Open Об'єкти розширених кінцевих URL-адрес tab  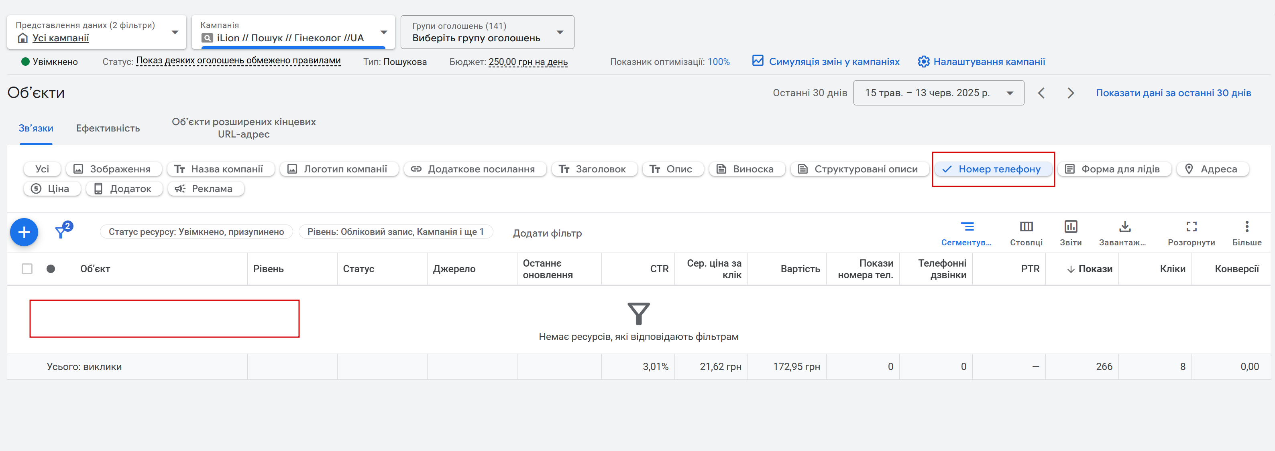point(244,128)
